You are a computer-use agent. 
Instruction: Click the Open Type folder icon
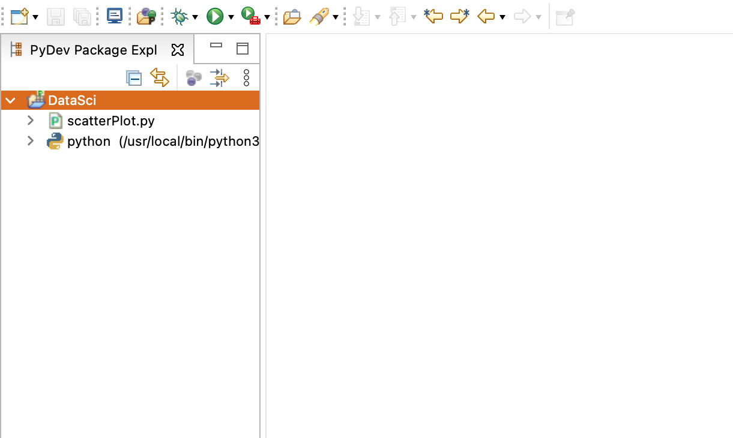[292, 17]
